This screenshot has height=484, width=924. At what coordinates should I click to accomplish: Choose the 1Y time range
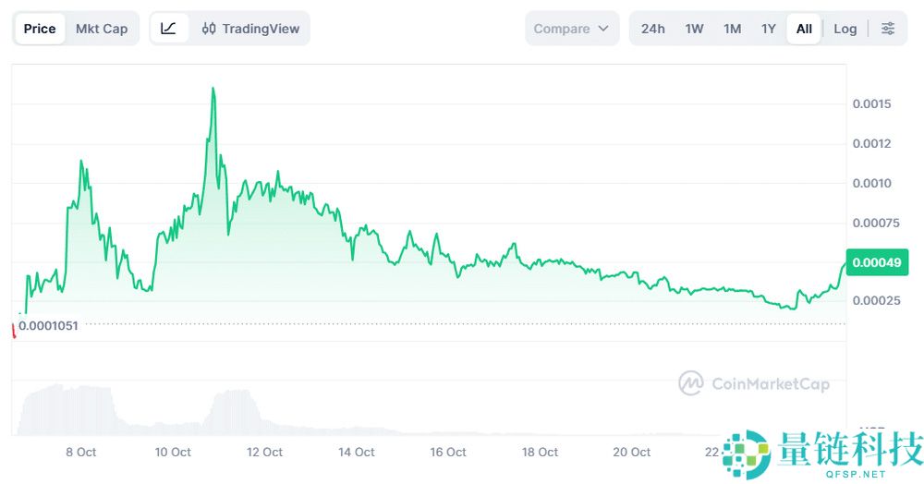[x=769, y=29]
